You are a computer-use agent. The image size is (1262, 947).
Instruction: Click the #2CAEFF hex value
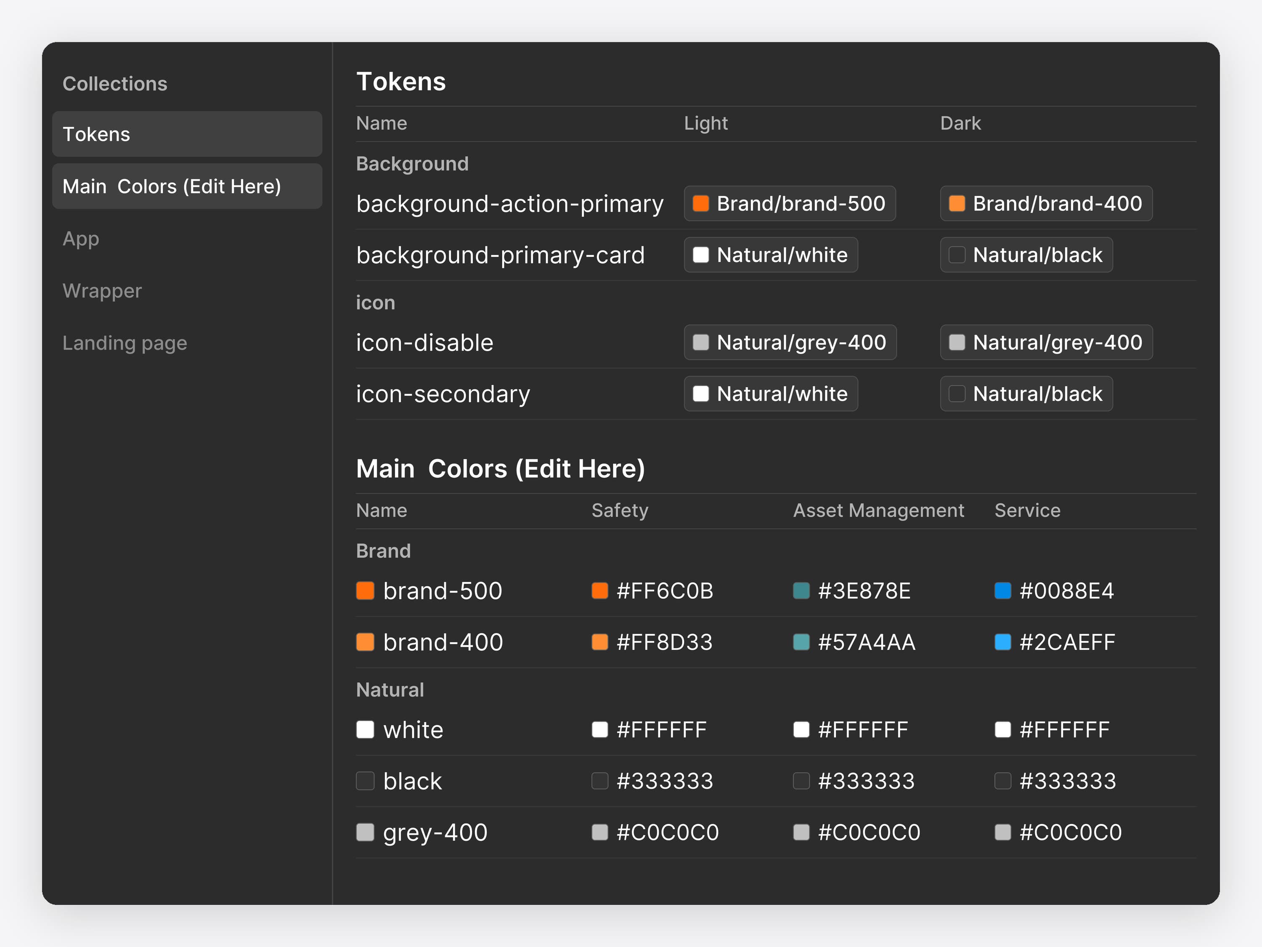pyautogui.click(x=1068, y=642)
